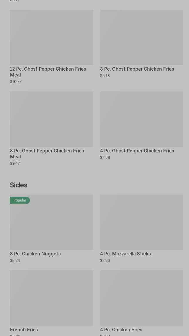Open 4 Pc. Chicken Fries image

pos(141,298)
